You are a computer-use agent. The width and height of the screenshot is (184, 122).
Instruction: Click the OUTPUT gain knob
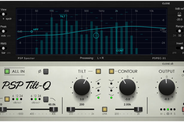click(x=167, y=87)
